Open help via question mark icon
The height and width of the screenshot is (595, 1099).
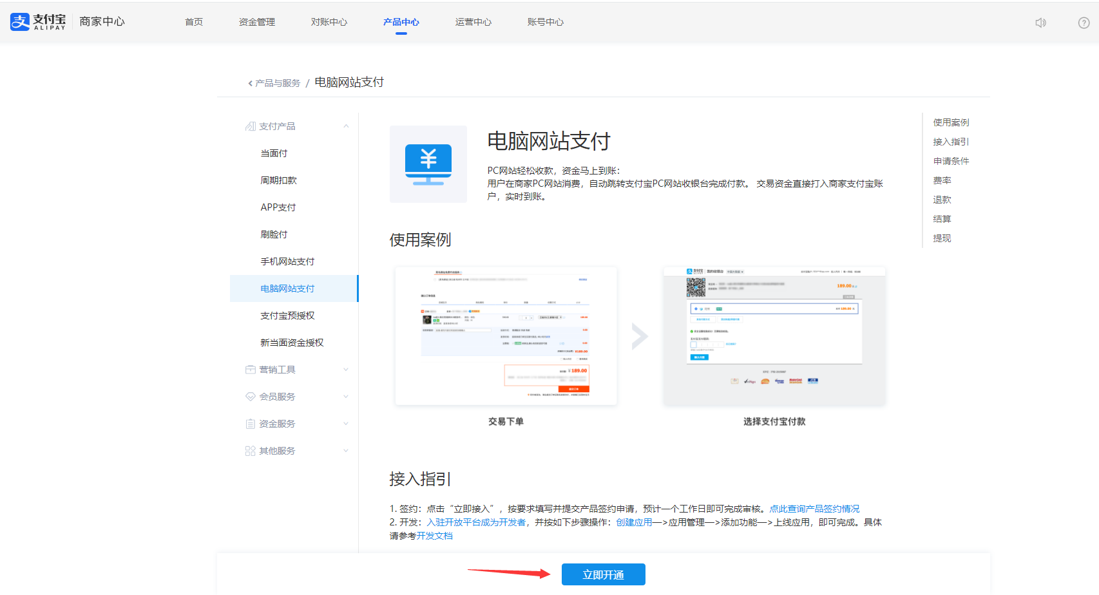[x=1084, y=23]
